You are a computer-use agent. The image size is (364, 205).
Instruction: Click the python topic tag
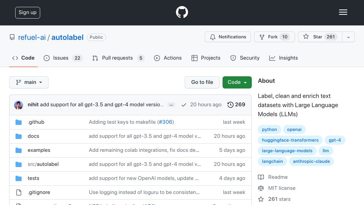pyautogui.click(x=269, y=129)
